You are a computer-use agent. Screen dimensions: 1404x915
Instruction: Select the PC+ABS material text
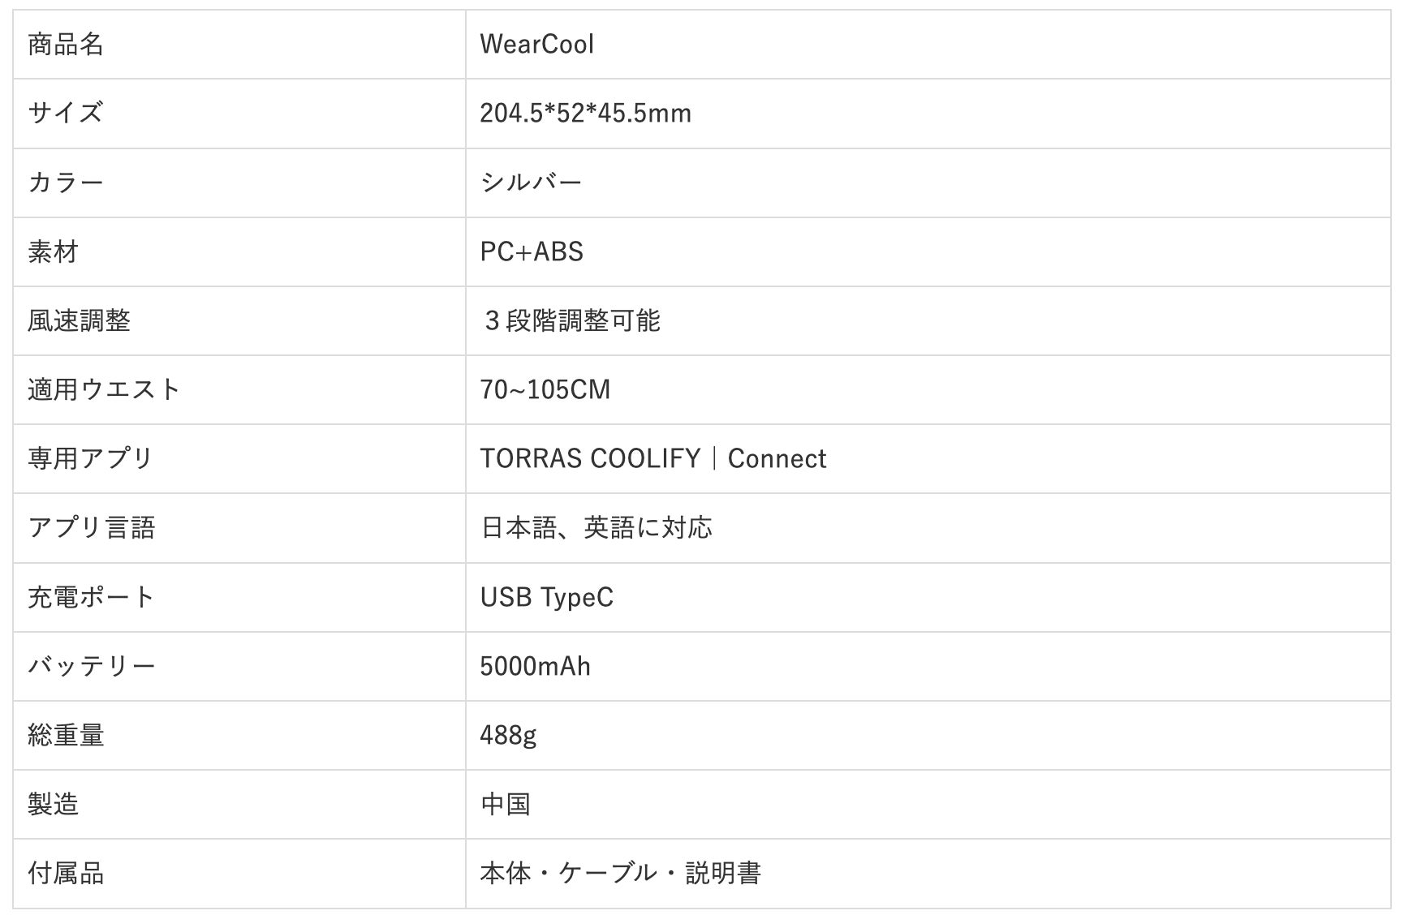pos(532,251)
